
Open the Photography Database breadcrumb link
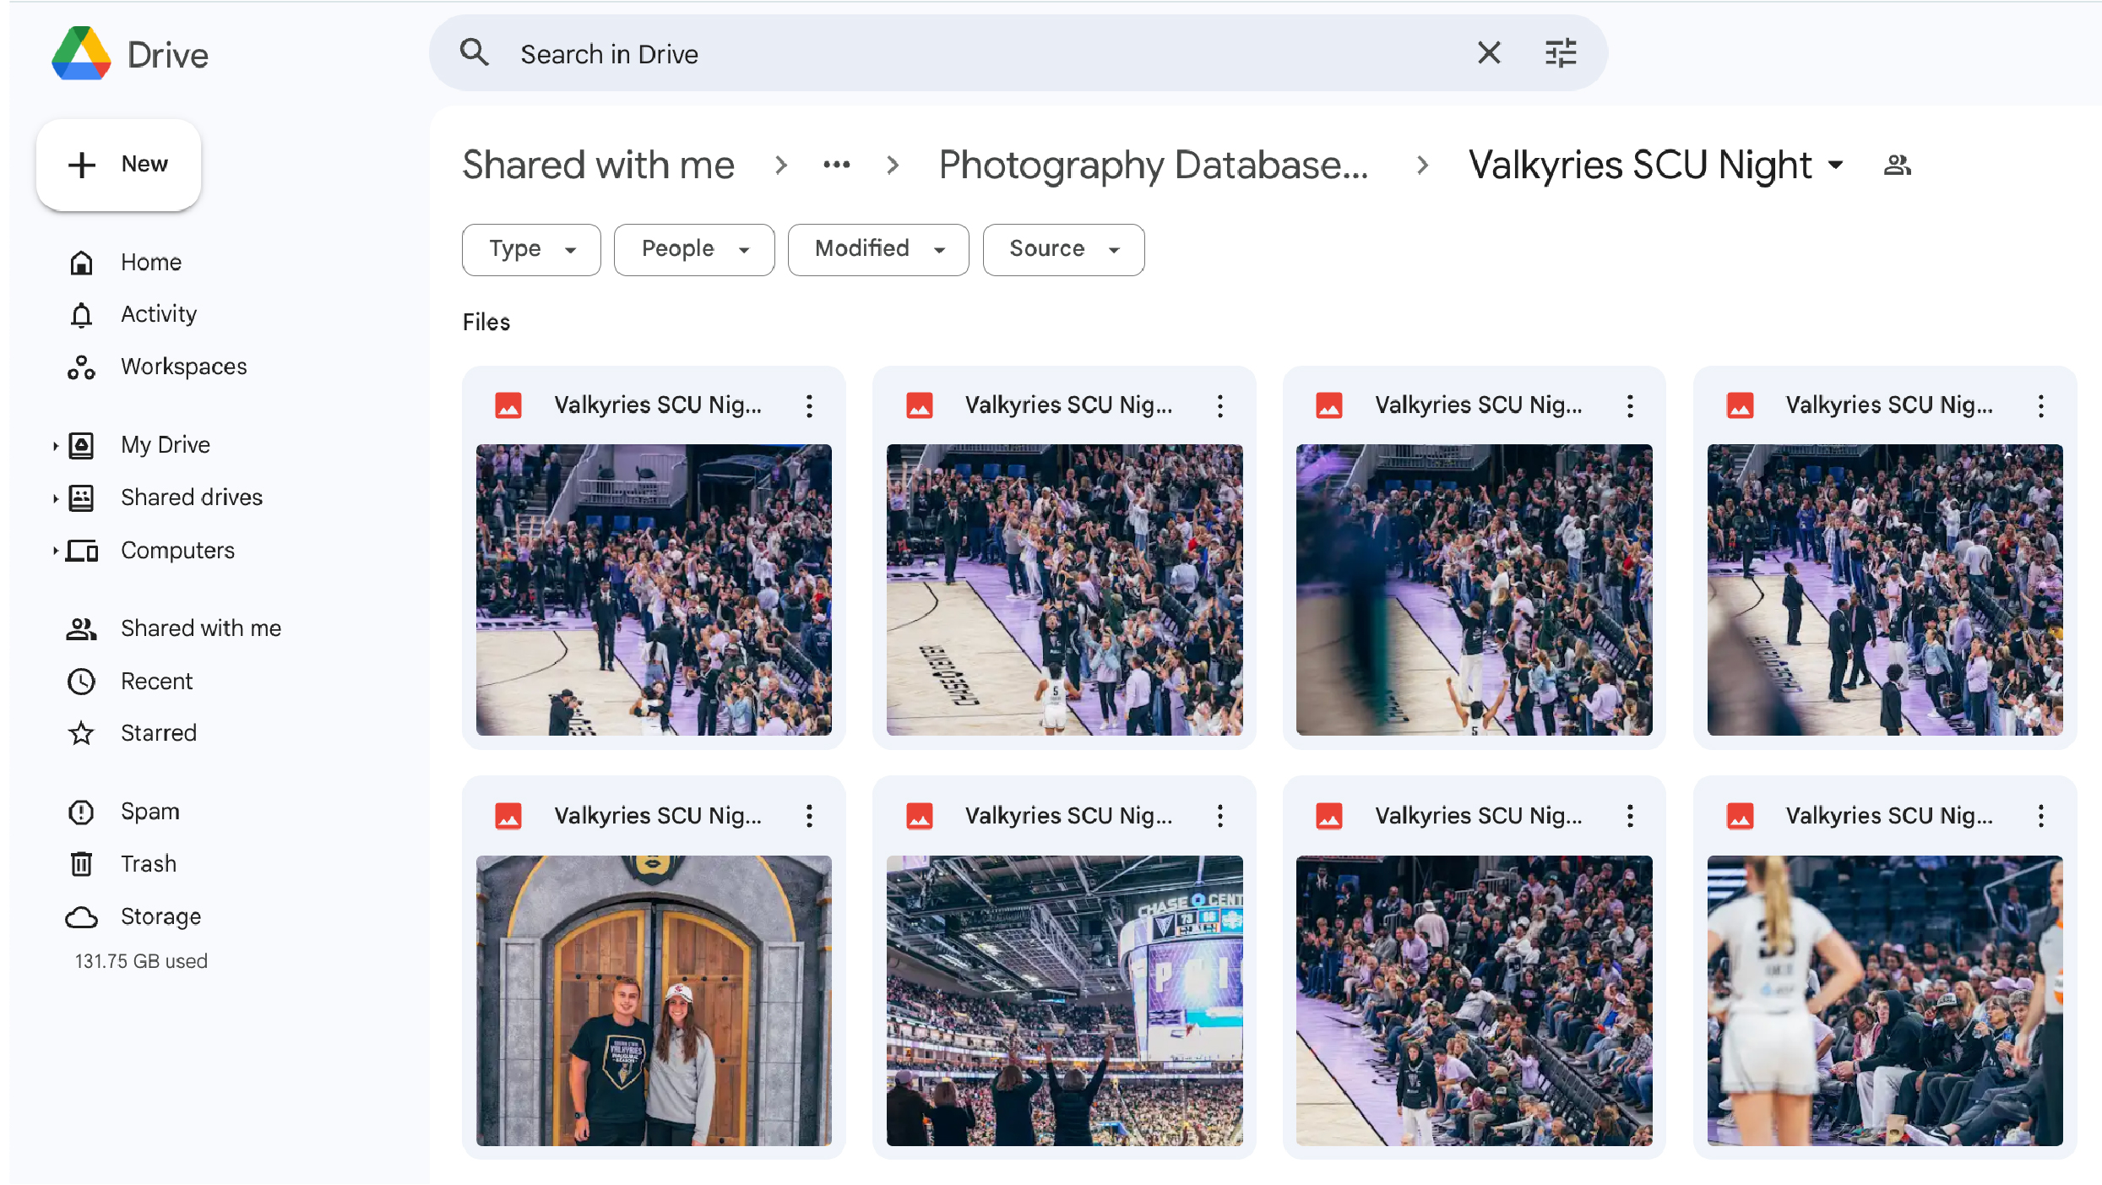(1153, 165)
